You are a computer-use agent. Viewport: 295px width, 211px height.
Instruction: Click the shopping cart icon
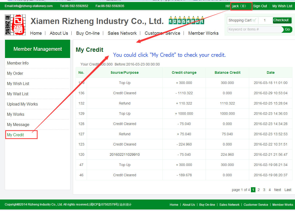pos(254,20)
